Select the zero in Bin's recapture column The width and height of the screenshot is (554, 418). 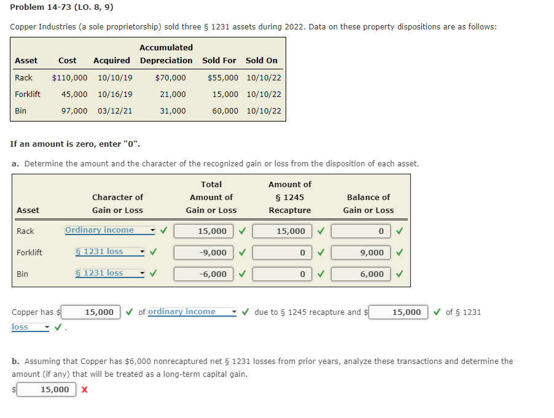[281, 274]
